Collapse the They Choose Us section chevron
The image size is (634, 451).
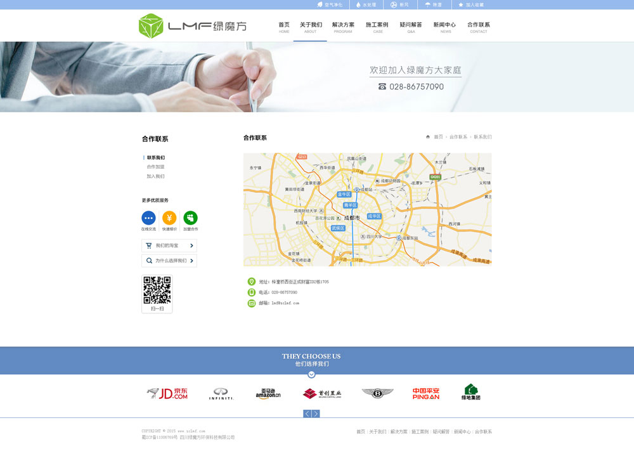click(311, 374)
